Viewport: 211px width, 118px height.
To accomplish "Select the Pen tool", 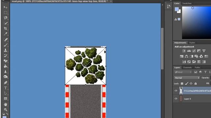I will point(5,83).
